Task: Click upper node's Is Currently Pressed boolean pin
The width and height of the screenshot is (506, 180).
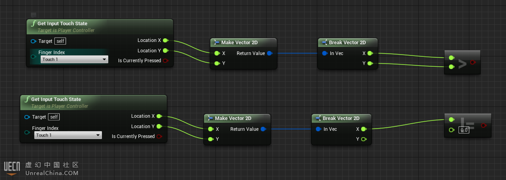Action: pyautogui.click(x=166, y=60)
